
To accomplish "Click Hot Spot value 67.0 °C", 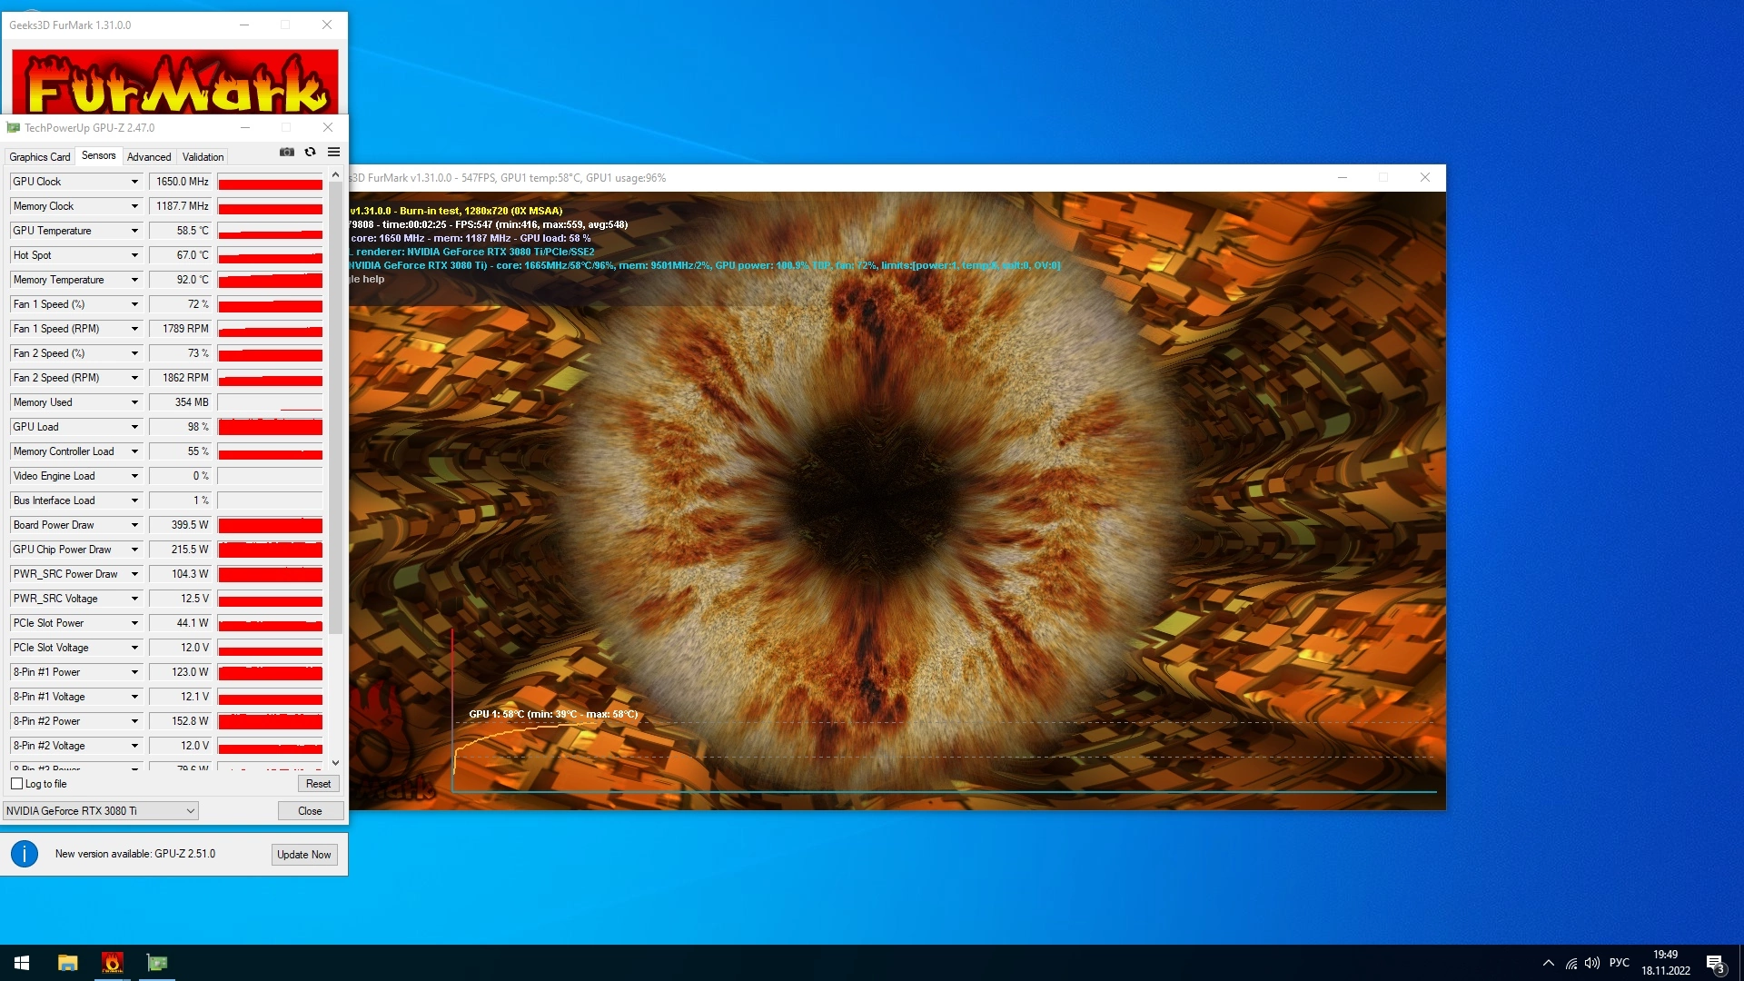I will point(180,255).
